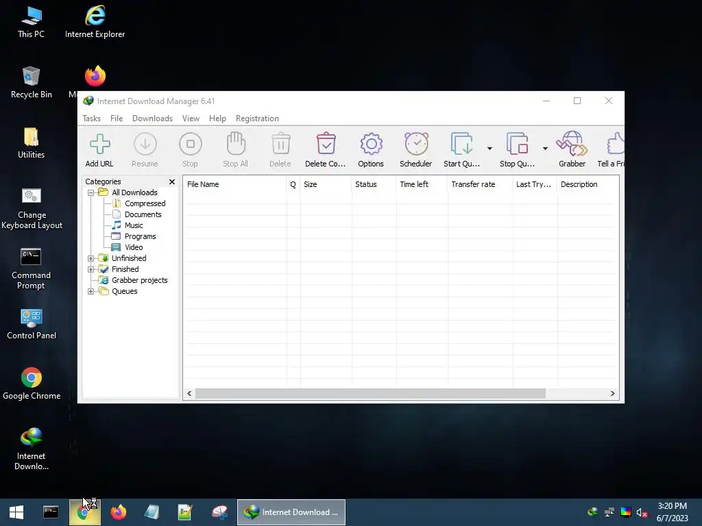Open the Windows Start button
702x526 pixels.
point(16,512)
